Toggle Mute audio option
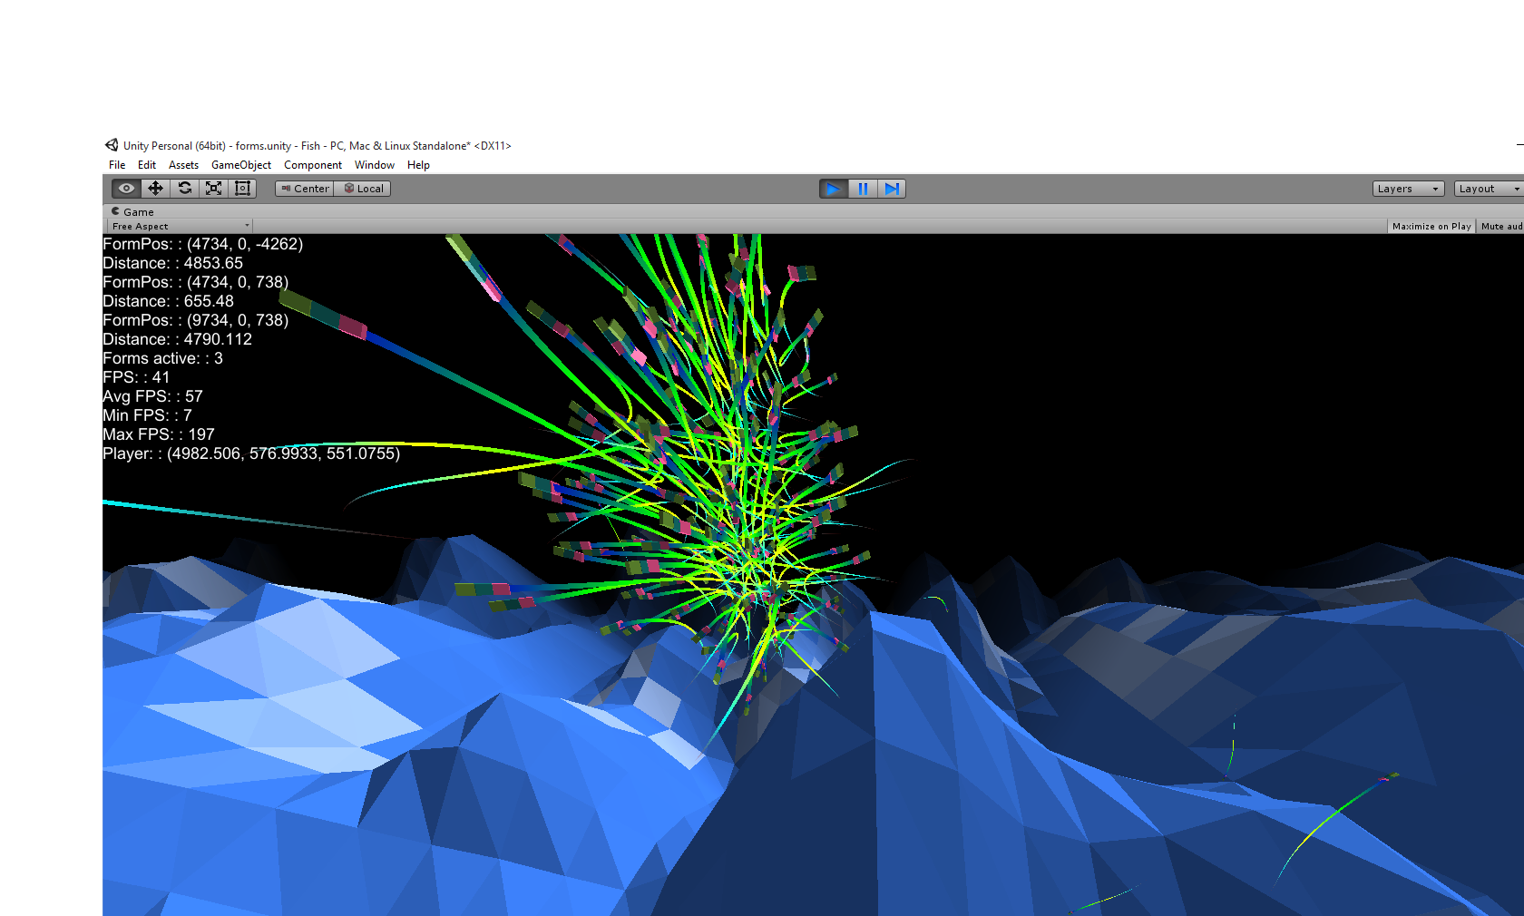 pyautogui.click(x=1500, y=227)
